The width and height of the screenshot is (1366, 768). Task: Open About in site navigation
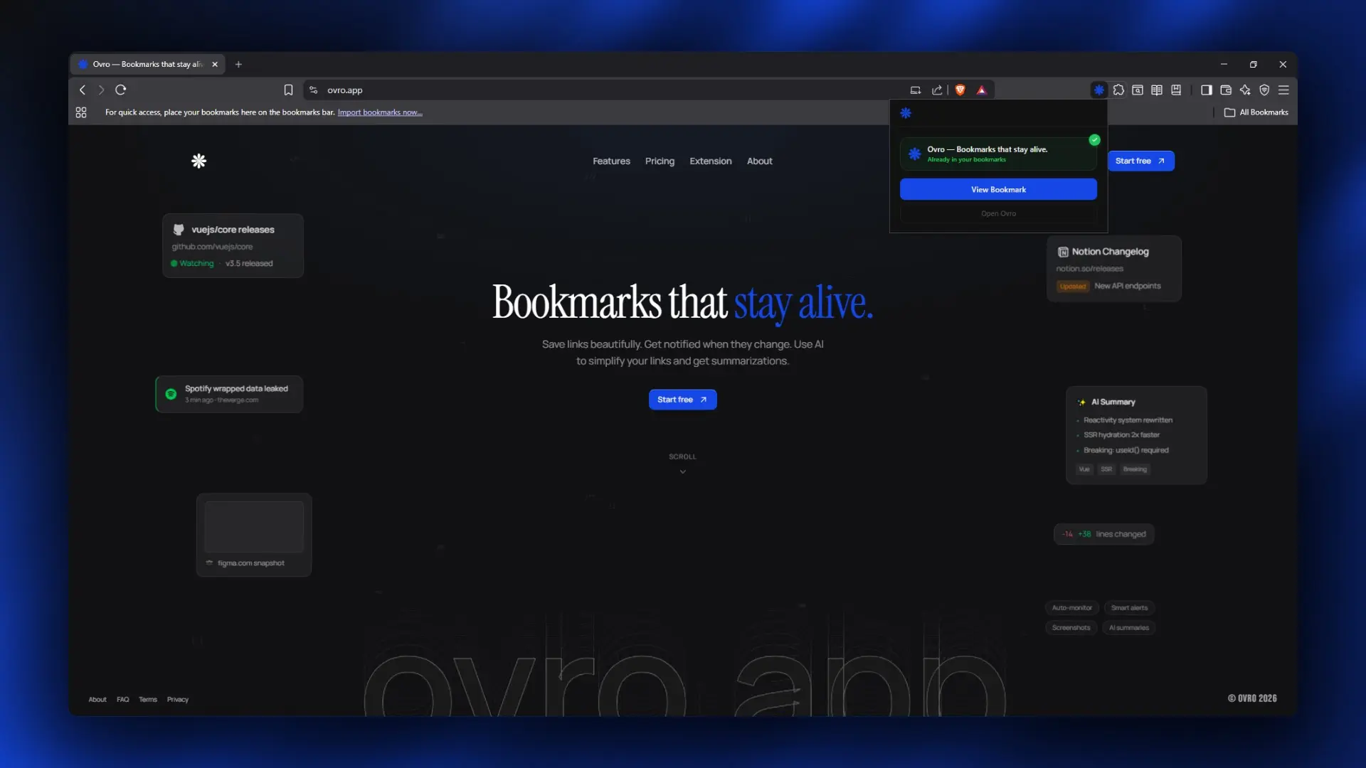point(759,161)
